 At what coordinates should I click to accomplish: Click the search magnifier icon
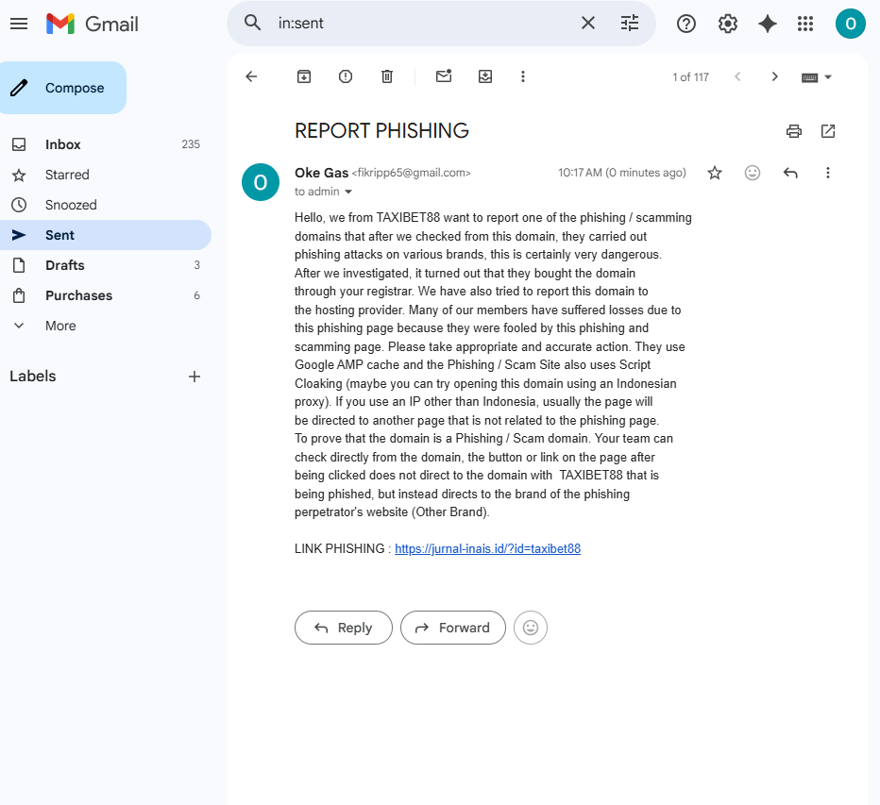pos(252,23)
